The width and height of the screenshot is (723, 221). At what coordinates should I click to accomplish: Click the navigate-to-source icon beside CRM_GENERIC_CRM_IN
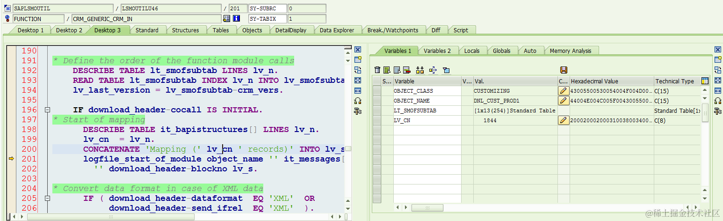(227, 19)
